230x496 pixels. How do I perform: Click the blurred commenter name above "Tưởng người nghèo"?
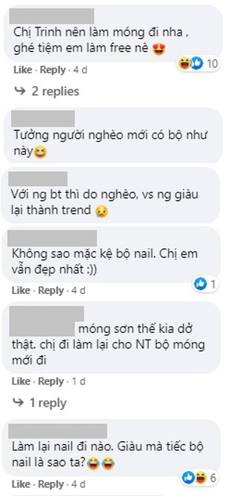coord(43,119)
